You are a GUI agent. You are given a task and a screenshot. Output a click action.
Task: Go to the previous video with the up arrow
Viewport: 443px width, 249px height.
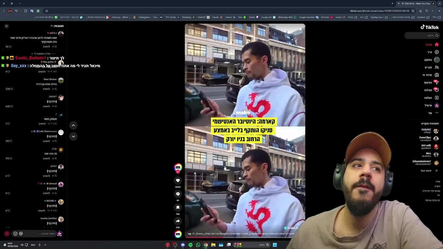[73, 125]
